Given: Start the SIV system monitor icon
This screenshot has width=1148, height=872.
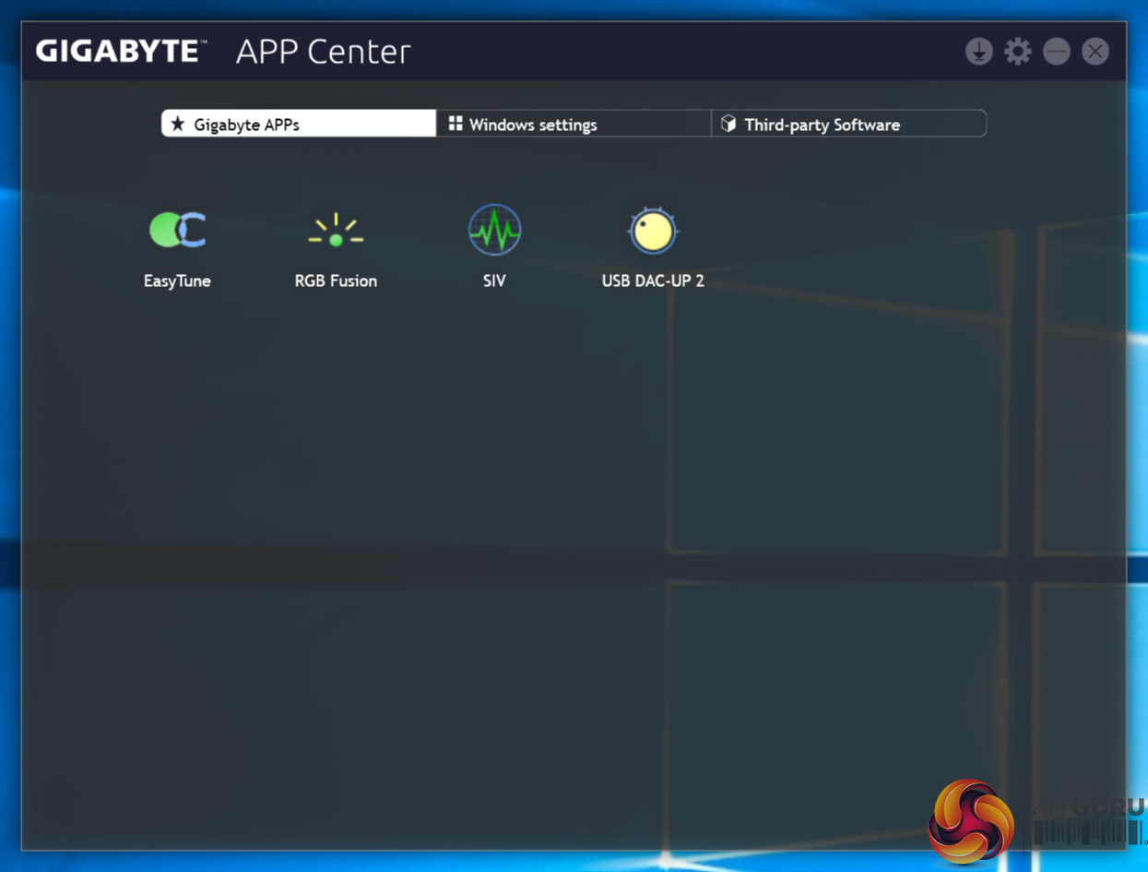Looking at the screenshot, I should [494, 230].
